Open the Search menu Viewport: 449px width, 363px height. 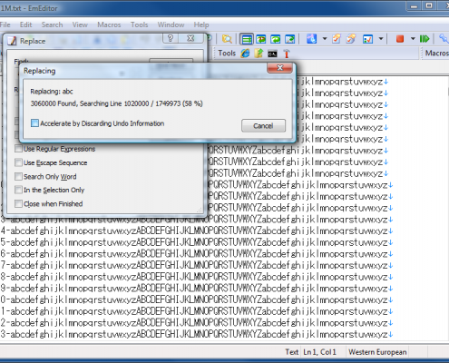click(52, 25)
